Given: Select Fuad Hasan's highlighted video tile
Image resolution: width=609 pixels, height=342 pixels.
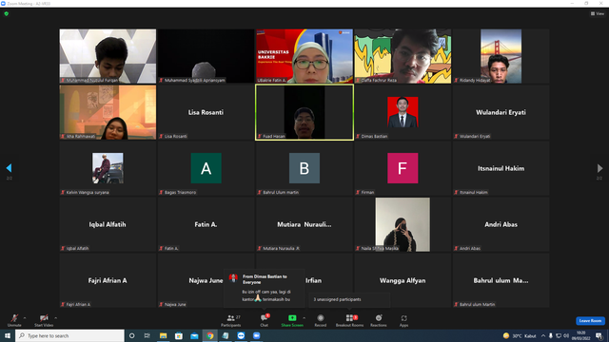Looking at the screenshot, I should [304, 112].
